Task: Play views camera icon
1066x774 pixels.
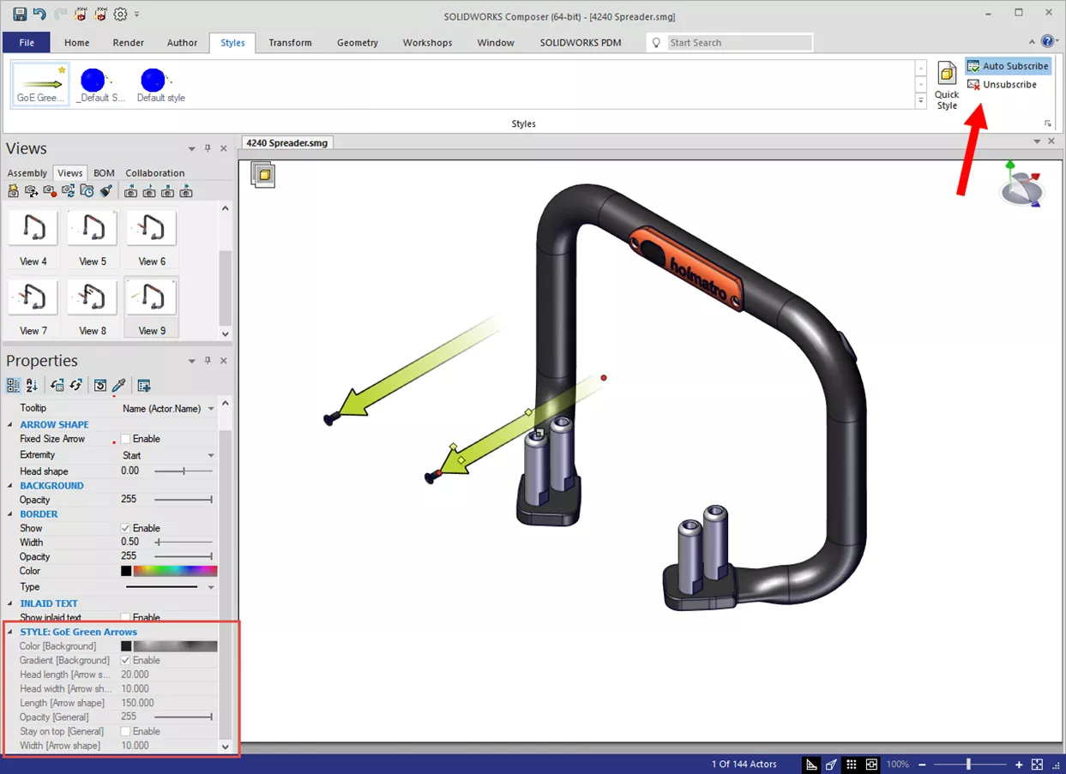Action: [149, 191]
